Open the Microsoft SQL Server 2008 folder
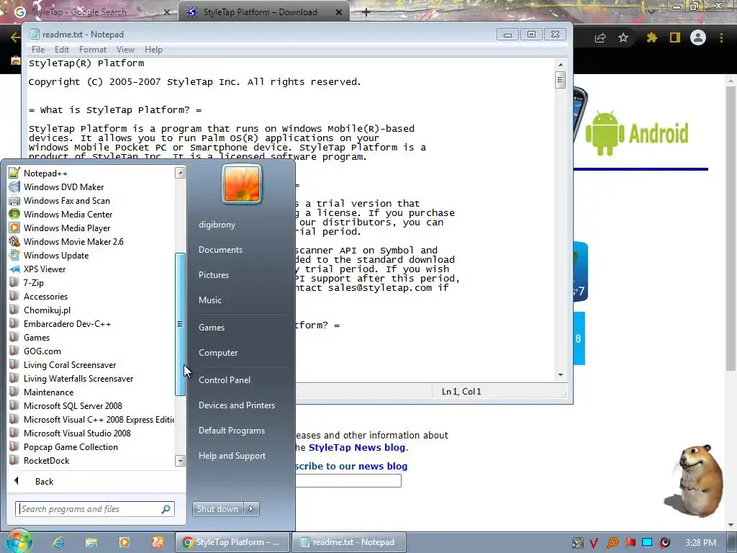This screenshot has height=553, width=737. [73, 405]
